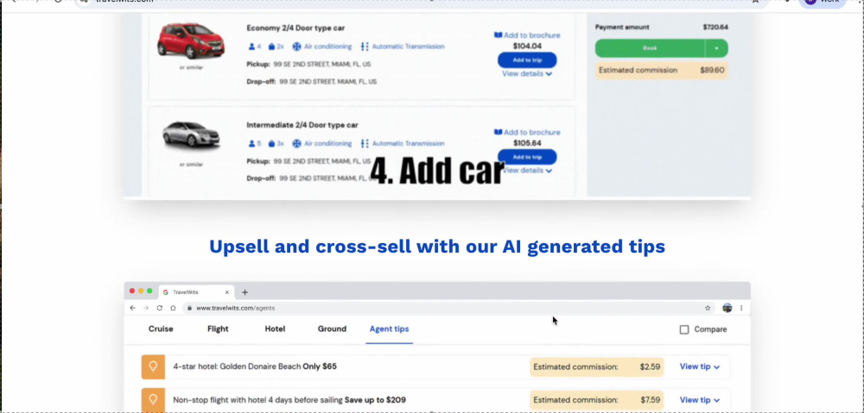The height and width of the screenshot is (413, 864).
Task: Expand View details for the Intermediate car
Action: (x=527, y=171)
